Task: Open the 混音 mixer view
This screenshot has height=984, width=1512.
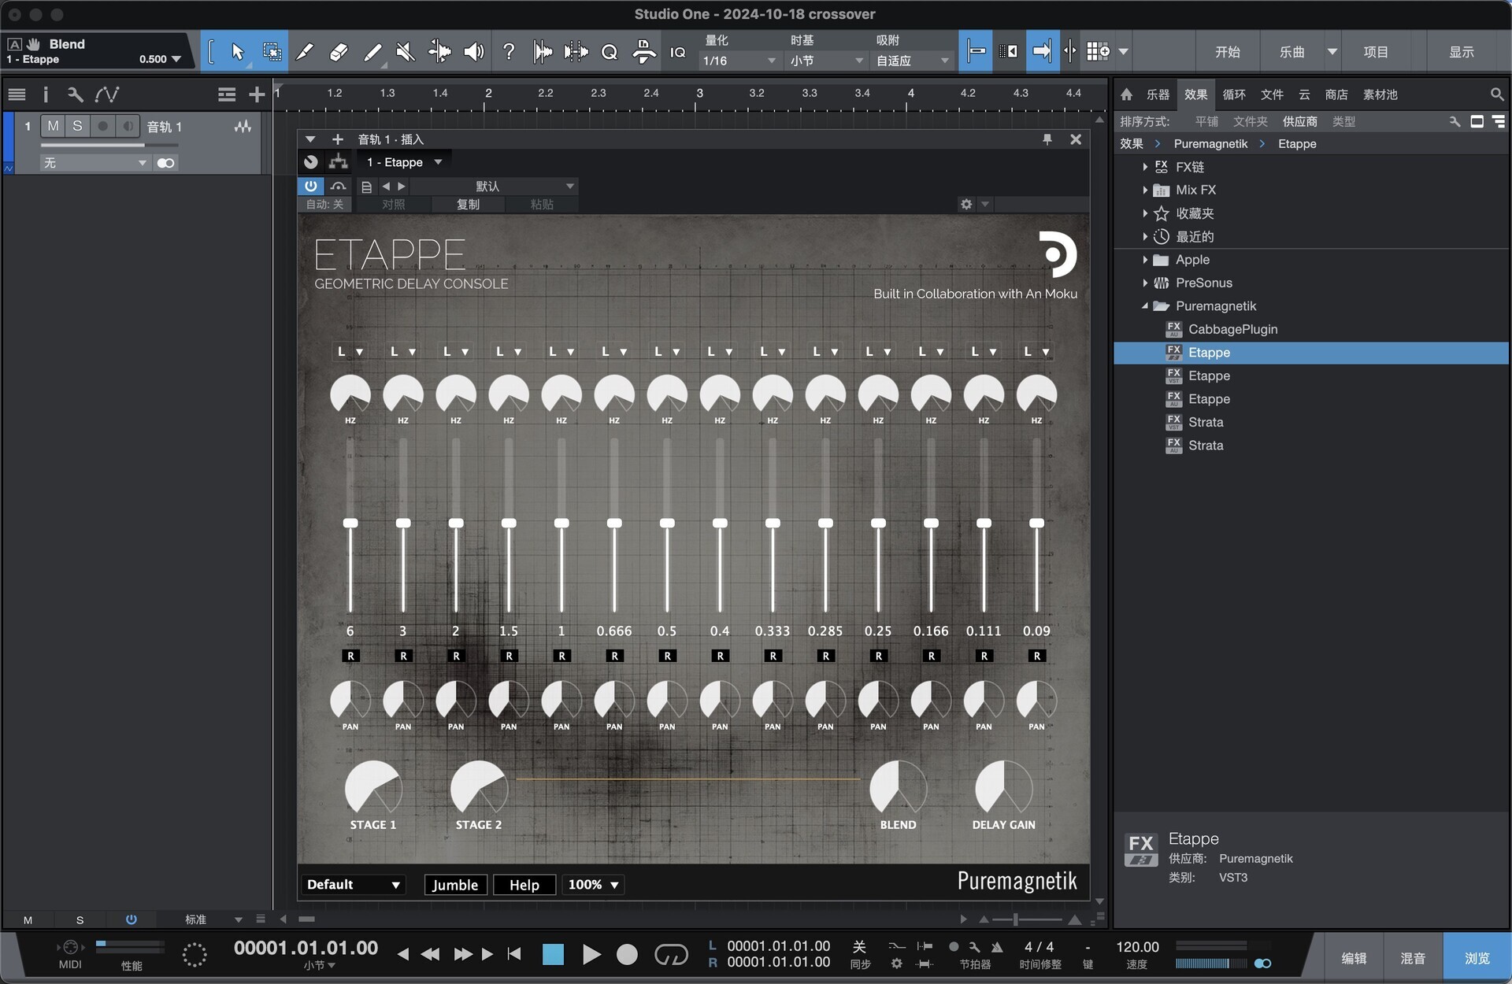Action: point(1413,958)
